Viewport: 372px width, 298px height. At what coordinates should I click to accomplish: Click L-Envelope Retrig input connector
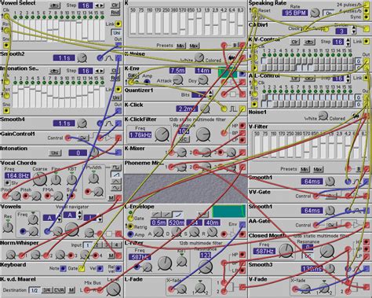click(x=130, y=226)
